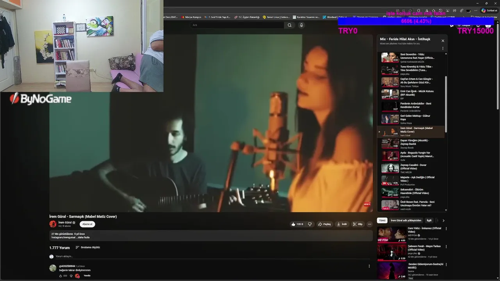
Task: Select İrem Güral adlı yükleyiciden chip
Action: pos(406,221)
